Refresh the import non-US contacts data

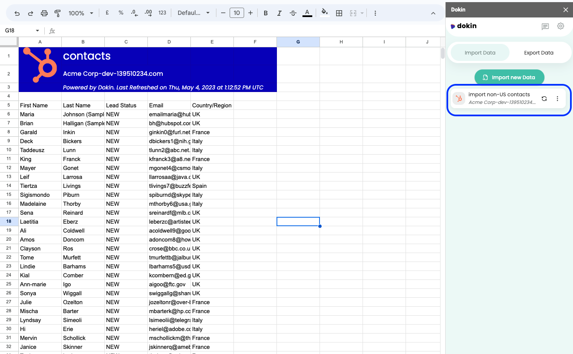pos(544,98)
